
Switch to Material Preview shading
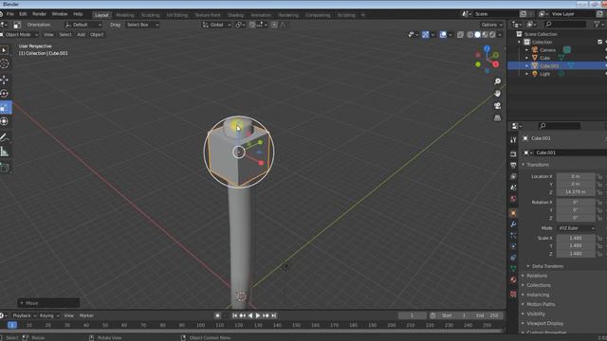(485, 35)
